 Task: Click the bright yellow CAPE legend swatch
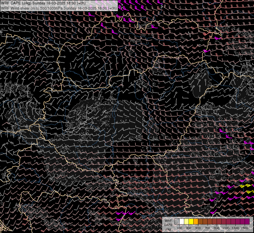pyautogui.click(x=191, y=221)
